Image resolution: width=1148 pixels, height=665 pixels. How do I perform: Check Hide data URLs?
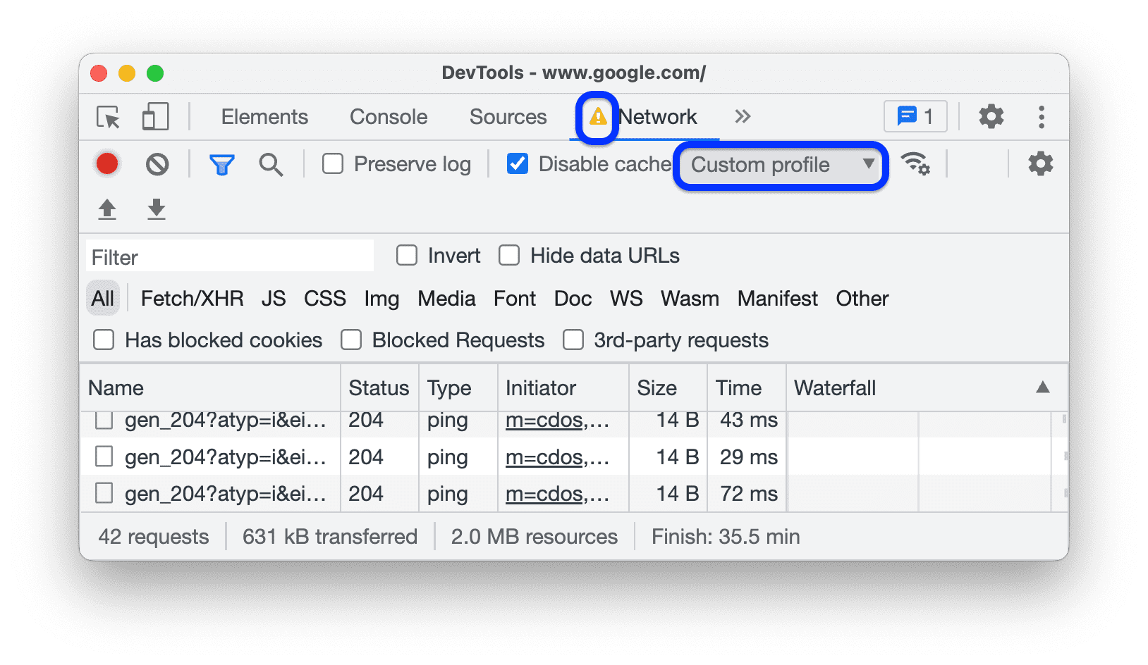click(509, 255)
